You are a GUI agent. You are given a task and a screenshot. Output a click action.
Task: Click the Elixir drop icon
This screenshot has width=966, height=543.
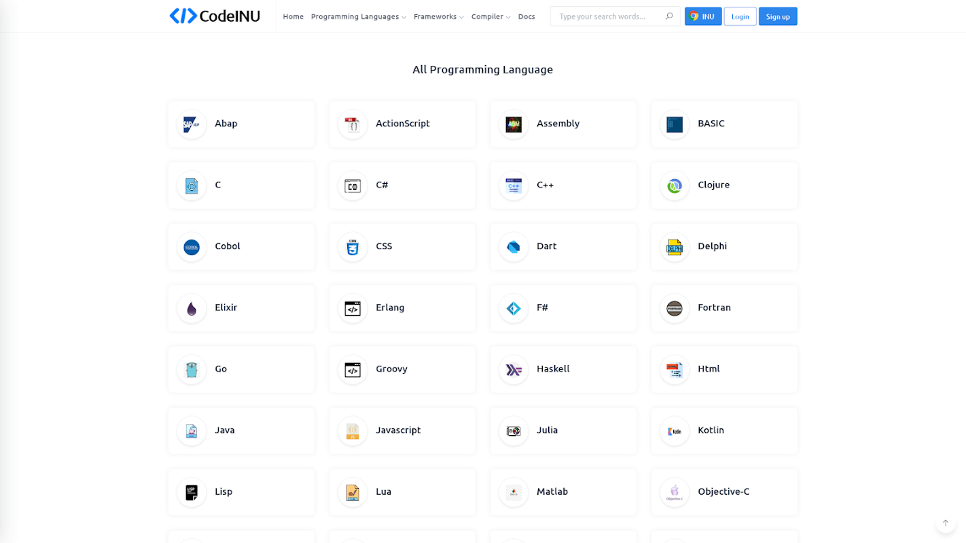(x=192, y=309)
